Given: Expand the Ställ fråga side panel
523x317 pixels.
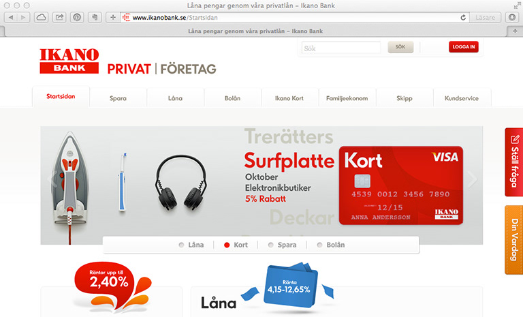Looking at the screenshot, I should point(514,162).
